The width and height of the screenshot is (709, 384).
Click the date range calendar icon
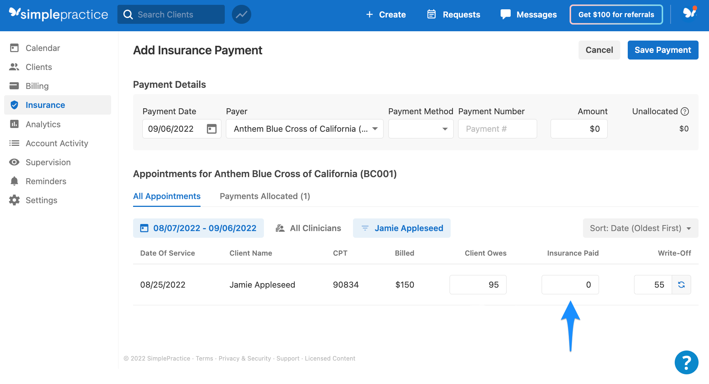point(144,228)
